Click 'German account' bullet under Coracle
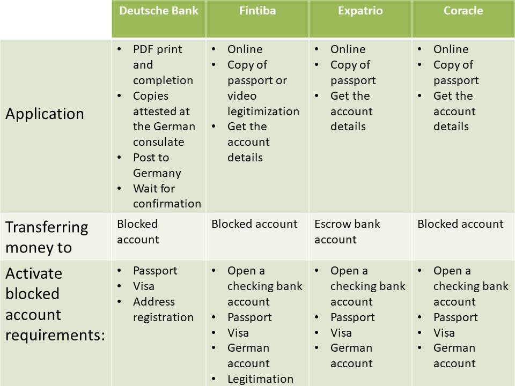The image size is (515, 386). pyautogui.click(x=454, y=355)
